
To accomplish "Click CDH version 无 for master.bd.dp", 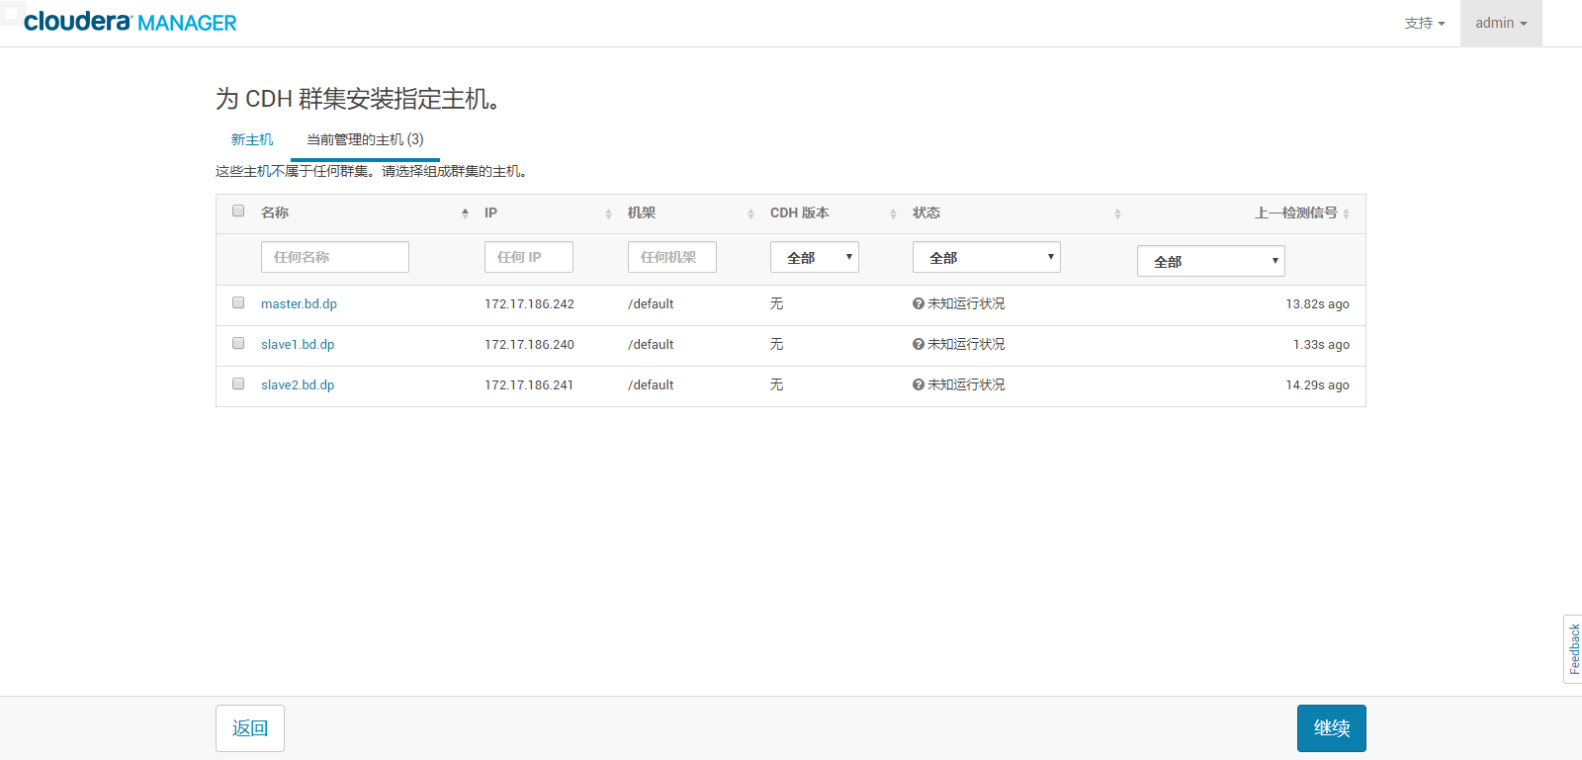I will pos(776,303).
